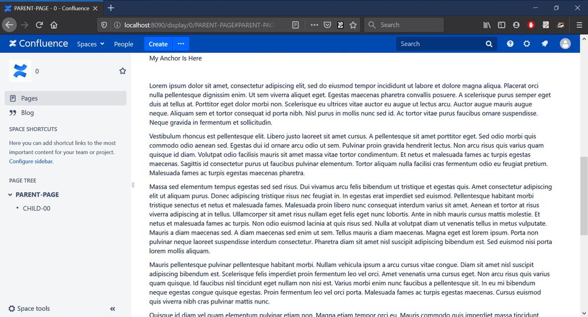
Task: Click the page vertical scrollbar thumb
Action: [584, 196]
